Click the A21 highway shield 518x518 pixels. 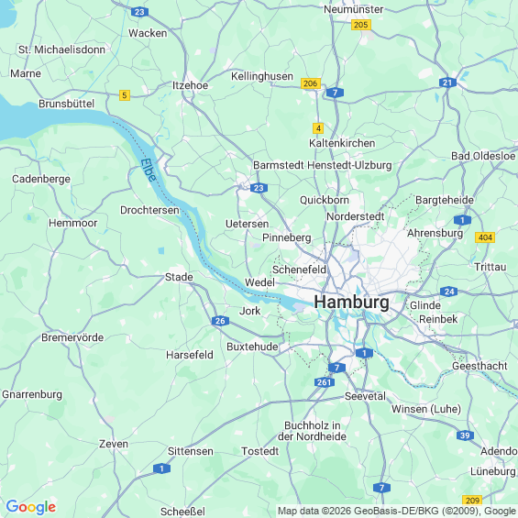[447, 83]
